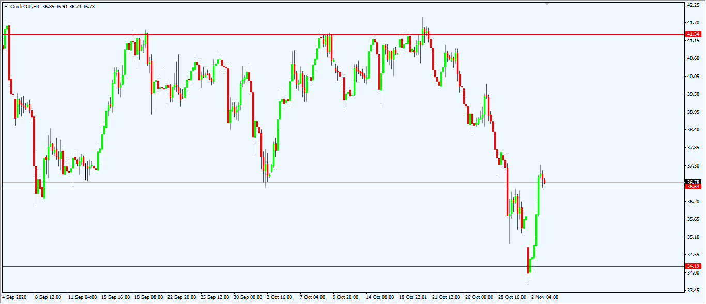The image size is (706, 304).
Task: Click the 42.25 price scale label
Action: coord(693,5)
